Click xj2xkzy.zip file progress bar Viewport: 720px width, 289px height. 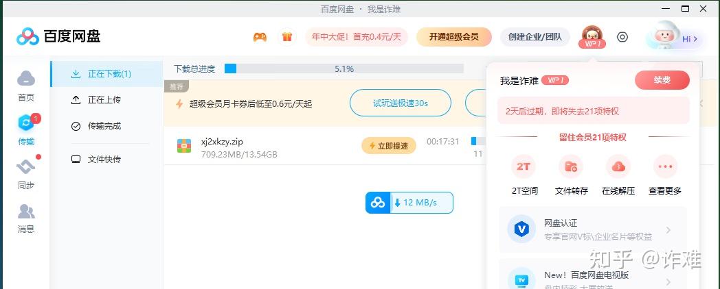[x=477, y=141]
